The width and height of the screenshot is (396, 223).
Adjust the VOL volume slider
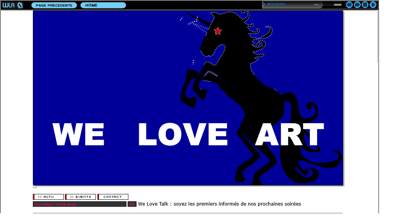pyautogui.click(x=330, y=5)
